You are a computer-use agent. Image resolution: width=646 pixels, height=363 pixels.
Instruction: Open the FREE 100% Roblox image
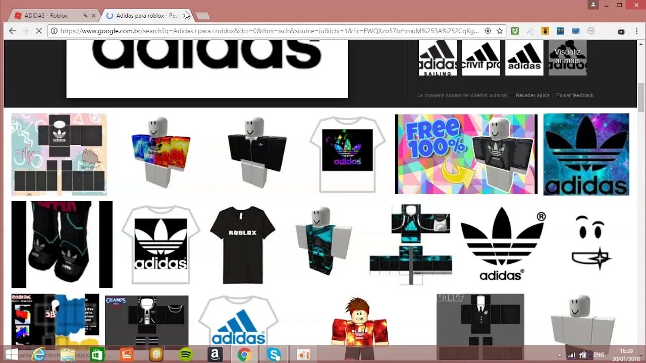click(x=466, y=154)
